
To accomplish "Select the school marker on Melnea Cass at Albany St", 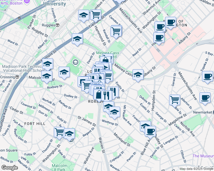I will click(138, 75).
